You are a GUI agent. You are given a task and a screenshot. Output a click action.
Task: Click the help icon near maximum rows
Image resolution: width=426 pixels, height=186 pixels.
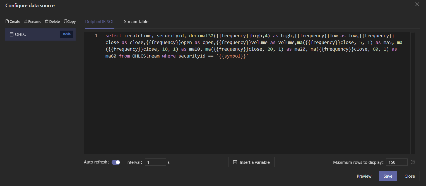(413, 162)
